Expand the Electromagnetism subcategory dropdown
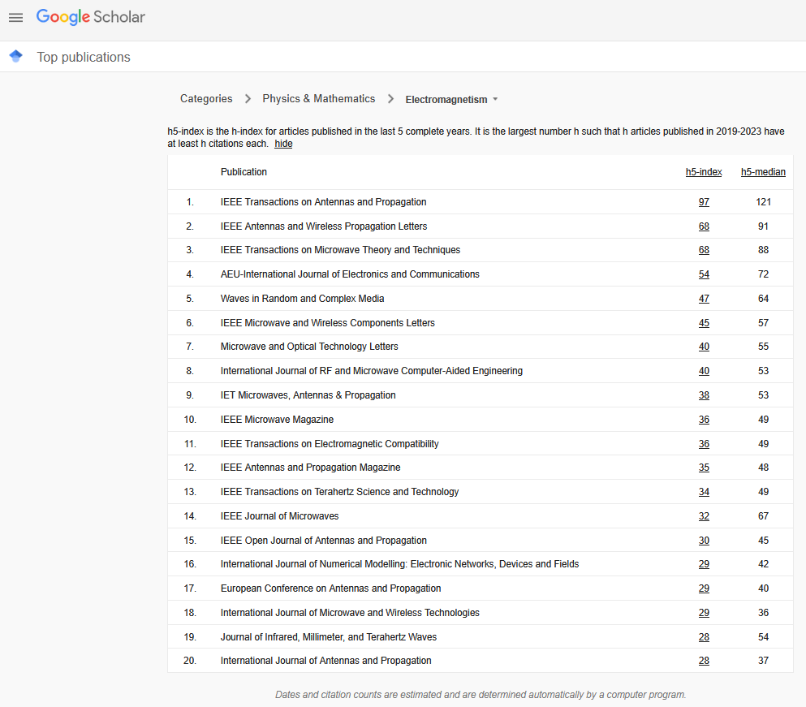Image resolution: width=806 pixels, height=707 pixels. pyautogui.click(x=451, y=99)
